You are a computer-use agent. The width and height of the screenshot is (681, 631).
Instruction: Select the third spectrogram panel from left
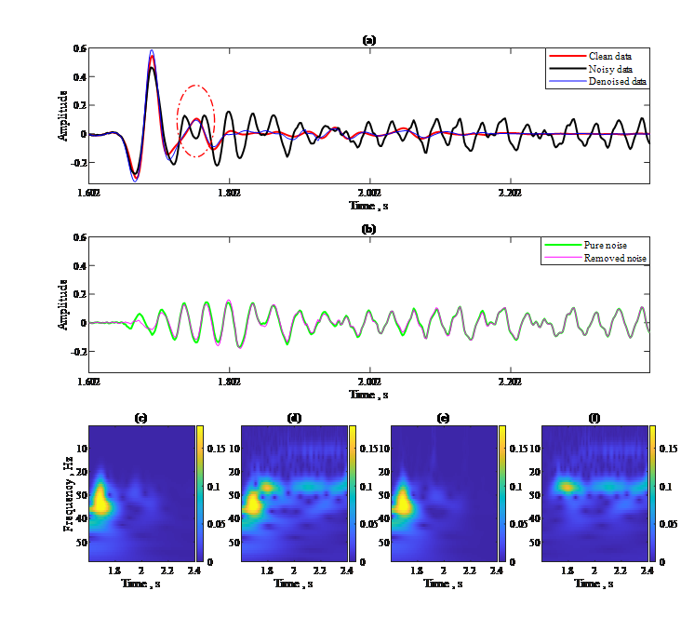point(443,493)
